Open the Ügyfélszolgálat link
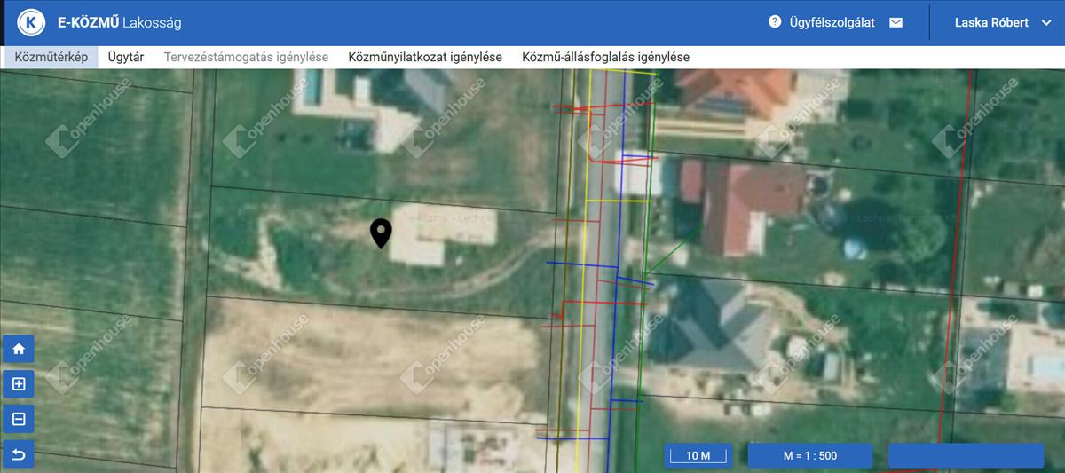The height and width of the screenshot is (473, 1065). (832, 22)
